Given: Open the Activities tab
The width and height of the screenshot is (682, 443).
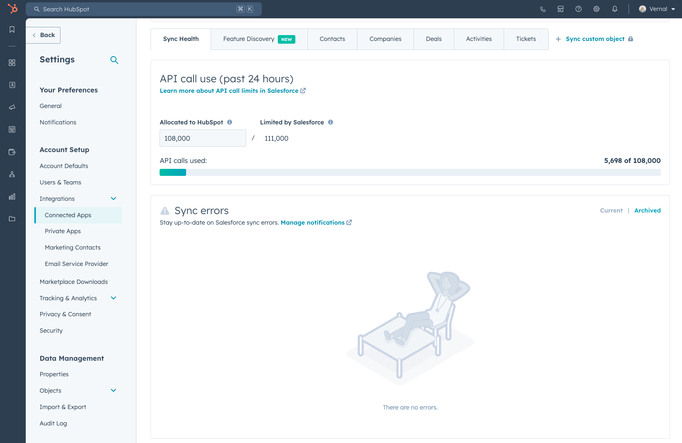Looking at the screenshot, I should click(479, 39).
